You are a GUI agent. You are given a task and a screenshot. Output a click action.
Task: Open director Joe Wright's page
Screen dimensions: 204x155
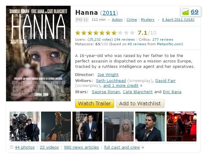pos(108,75)
